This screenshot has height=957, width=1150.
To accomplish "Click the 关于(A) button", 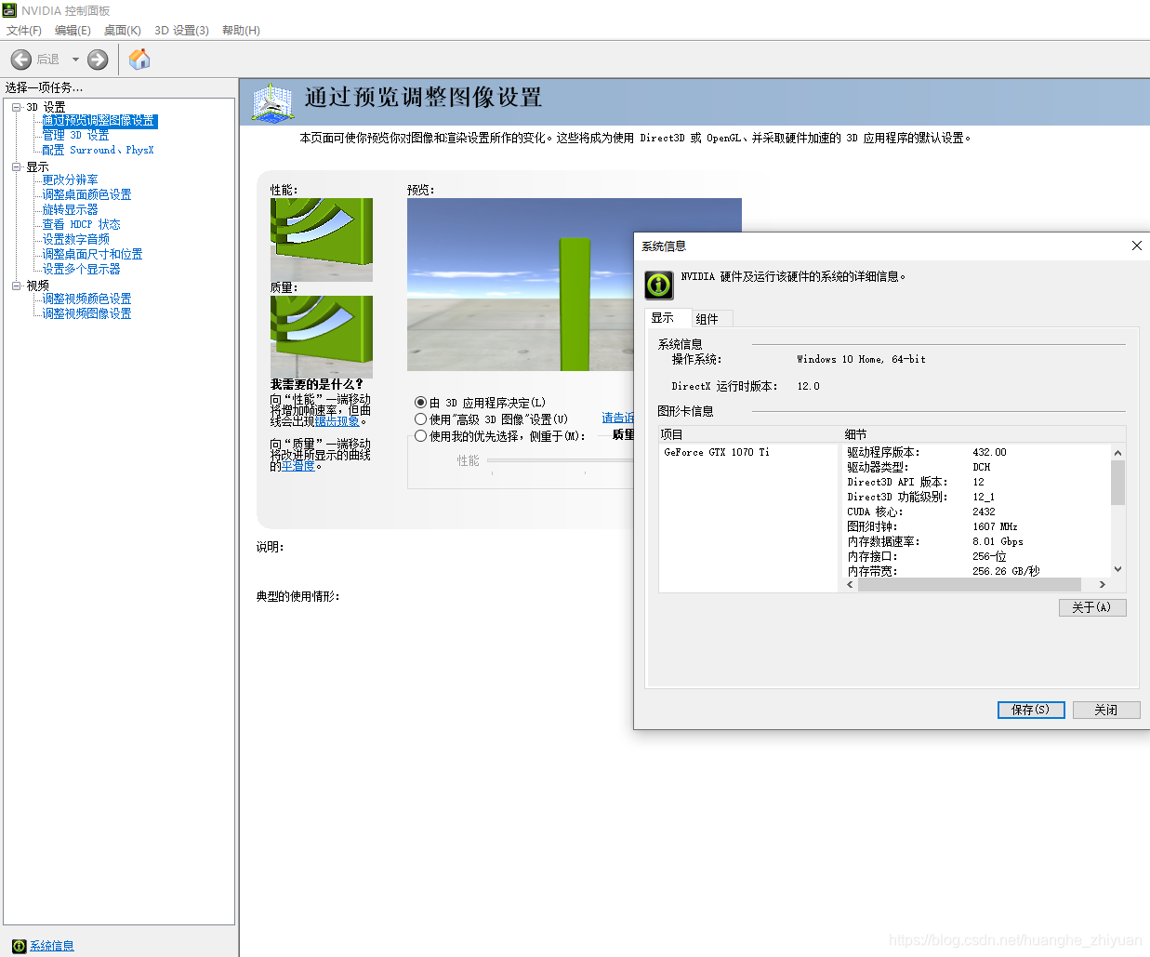I will pos(1092,607).
